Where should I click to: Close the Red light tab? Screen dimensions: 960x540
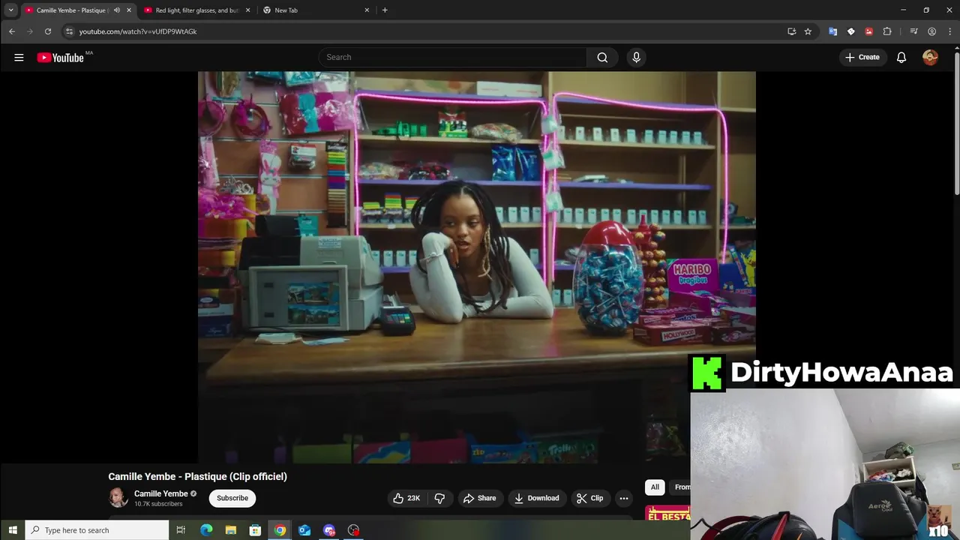pyautogui.click(x=247, y=10)
